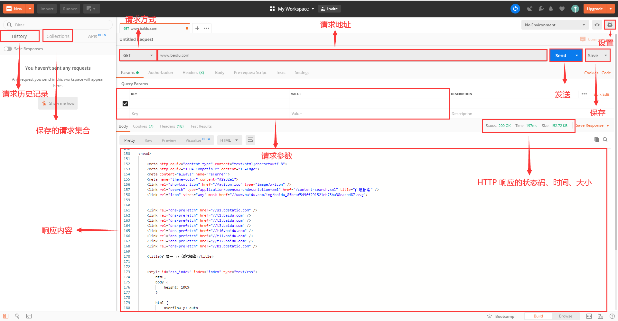Open the tab options ellipsis menu

click(207, 28)
